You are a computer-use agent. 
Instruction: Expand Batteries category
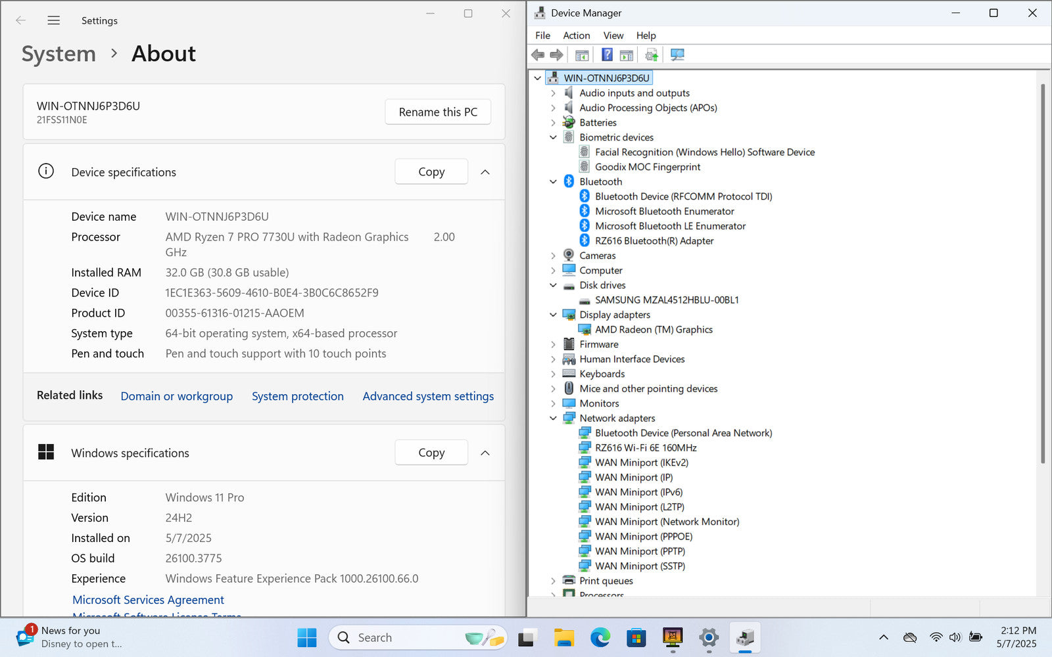click(553, 123)
